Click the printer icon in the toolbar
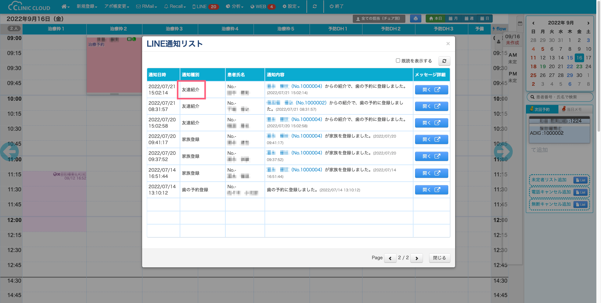The width and height of the screenshot is (601, 303). pos(415,18)
